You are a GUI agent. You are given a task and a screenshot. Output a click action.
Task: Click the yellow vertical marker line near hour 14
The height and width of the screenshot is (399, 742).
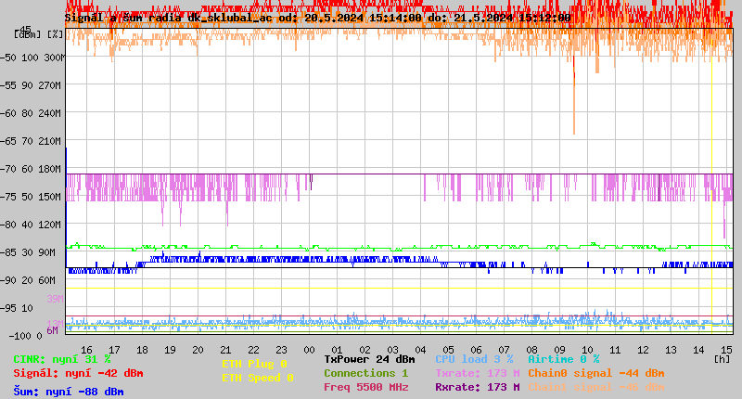tap(711, 182)
